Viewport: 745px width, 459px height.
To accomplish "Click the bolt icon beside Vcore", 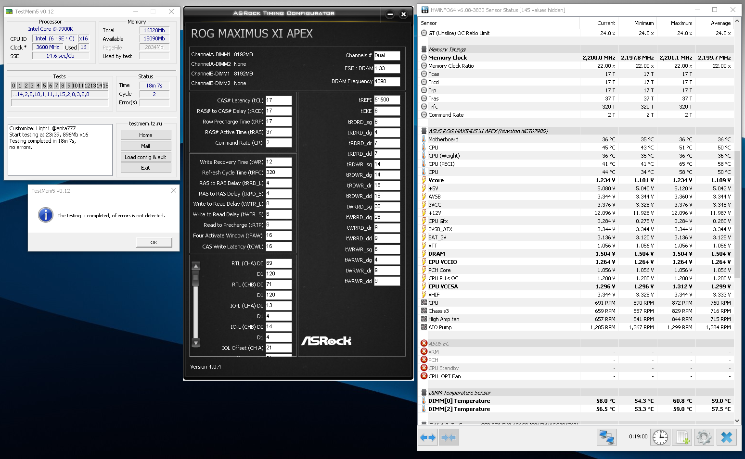I will point(424,180).
